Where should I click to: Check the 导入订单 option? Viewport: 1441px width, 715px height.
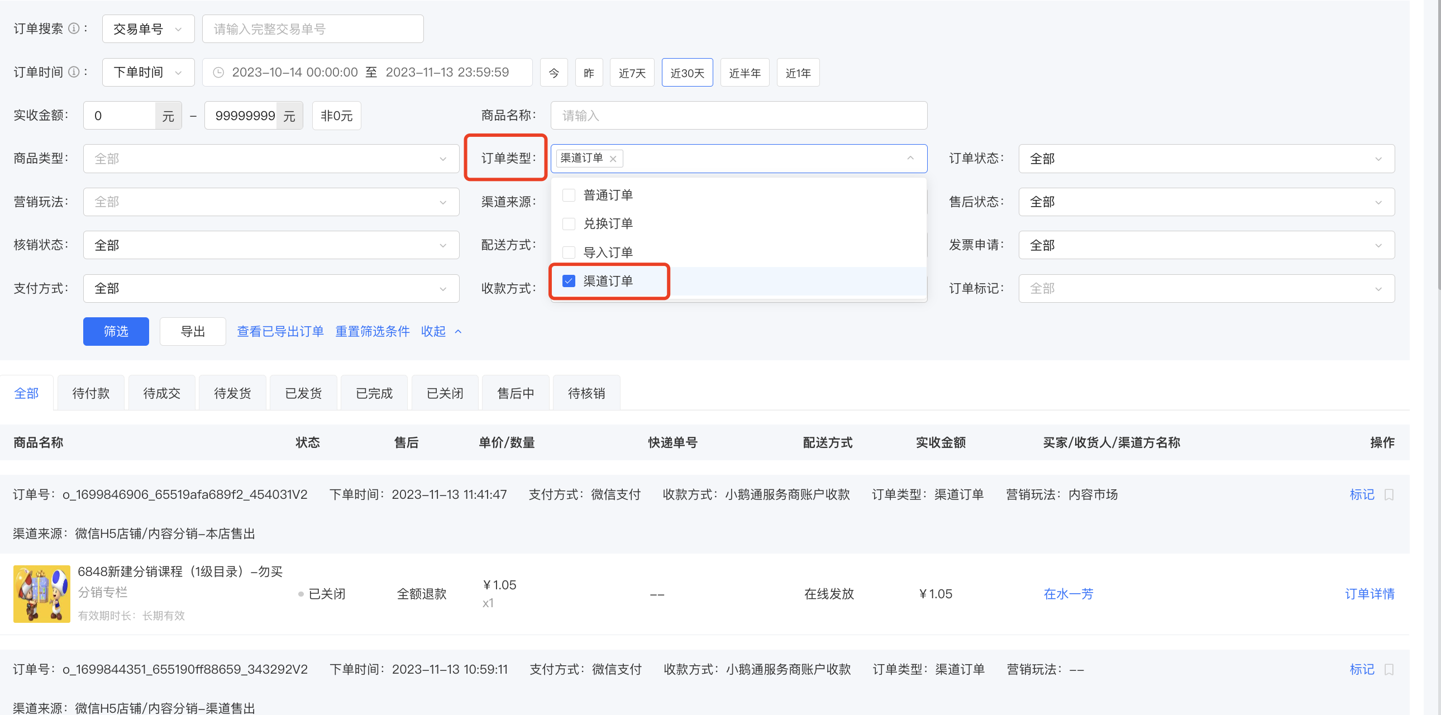point(569,252)
